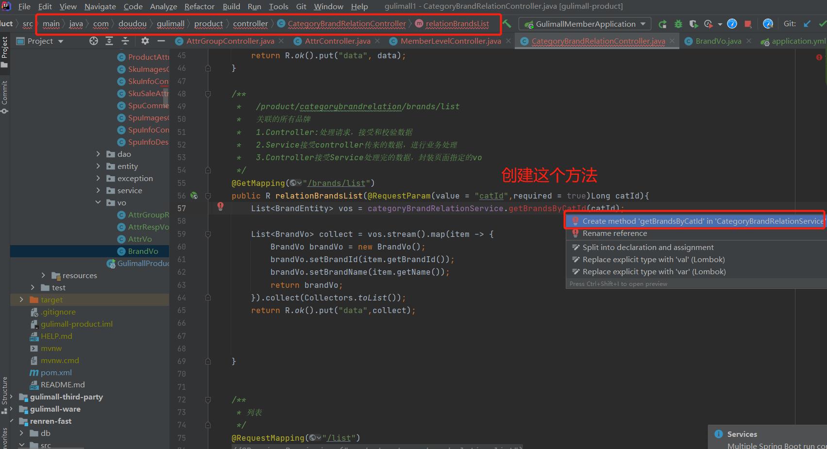Click the red Stop button in toolbar
Image resolution: width=827 pixels, height=449 pixels.
(748, 24)
